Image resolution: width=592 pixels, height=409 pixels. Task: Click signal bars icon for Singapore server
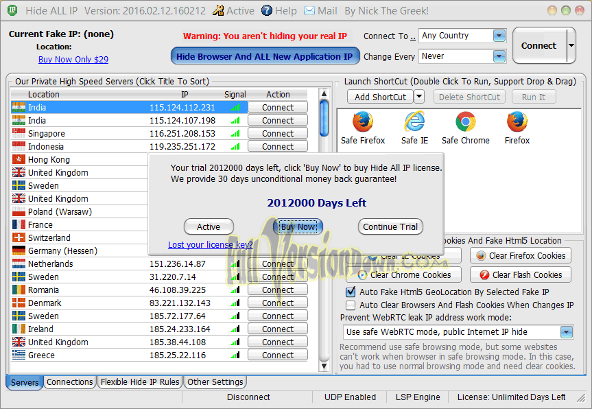tap(235, 134)
